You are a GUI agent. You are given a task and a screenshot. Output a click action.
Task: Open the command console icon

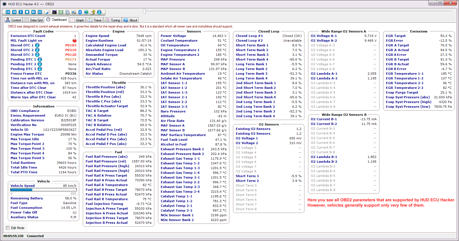[54, 12]
